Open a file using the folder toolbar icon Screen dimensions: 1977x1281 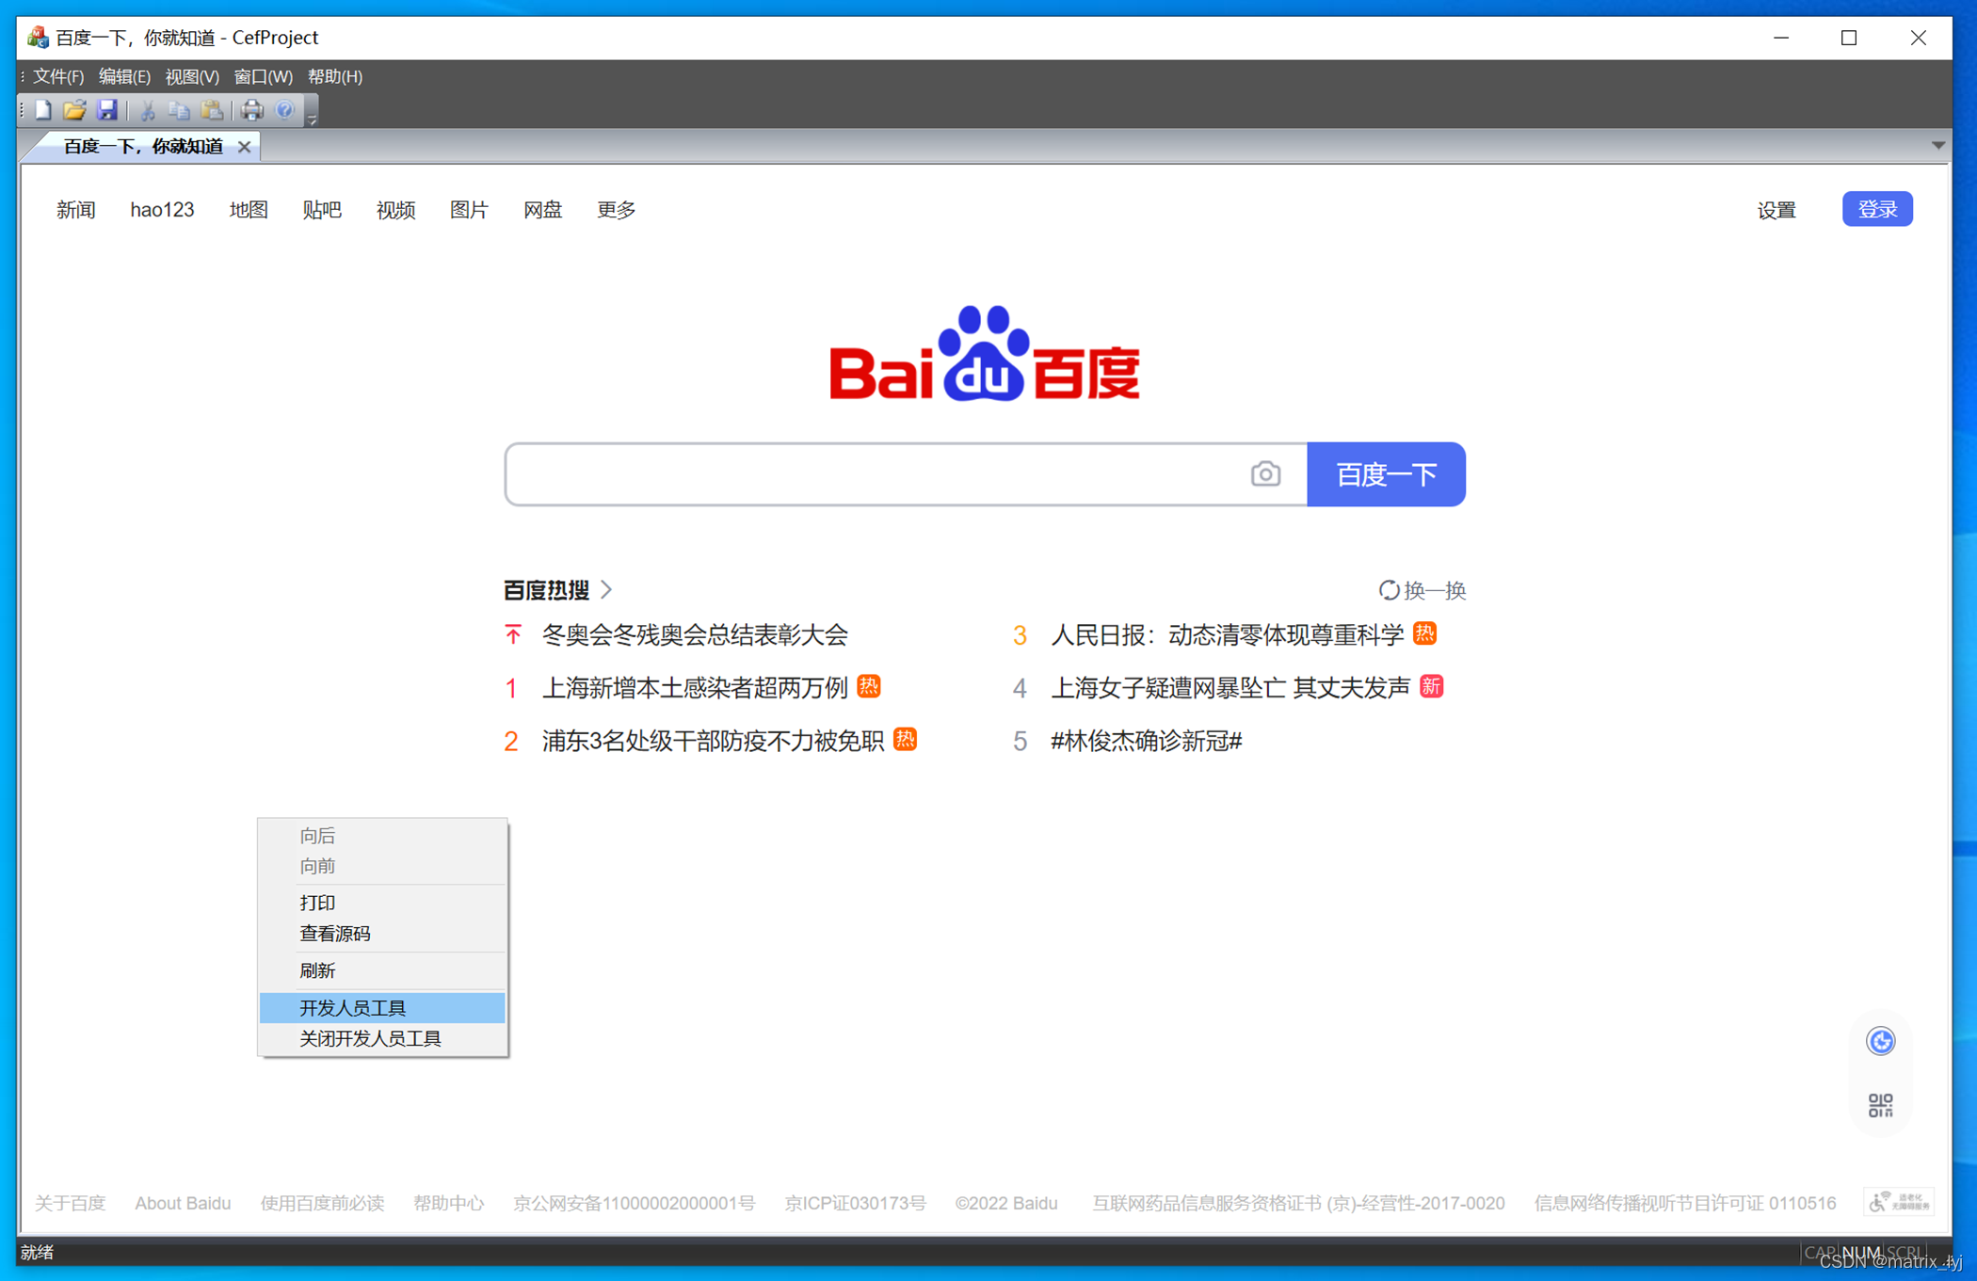coord(74,110)
